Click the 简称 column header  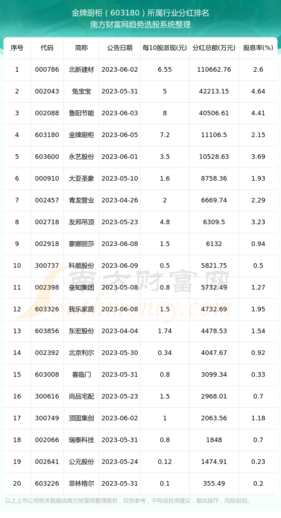click(x=81, y=48)
